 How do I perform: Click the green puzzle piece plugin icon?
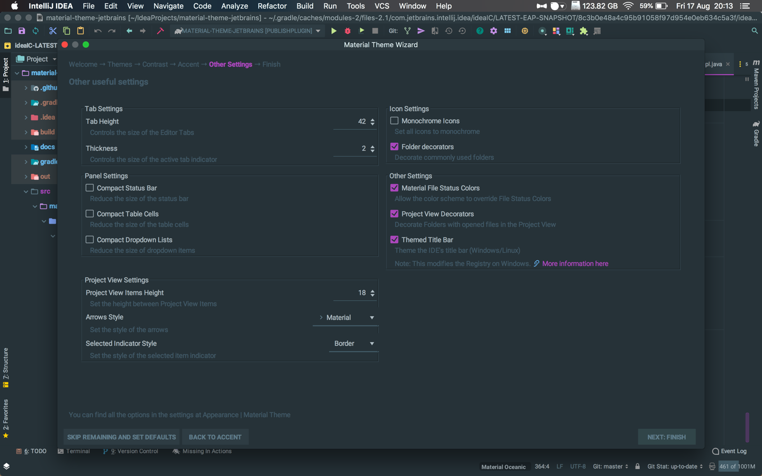(584, 31)
